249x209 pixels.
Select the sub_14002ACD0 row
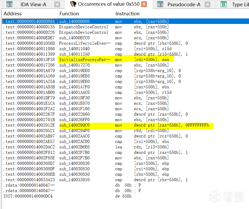coord(126,141)
